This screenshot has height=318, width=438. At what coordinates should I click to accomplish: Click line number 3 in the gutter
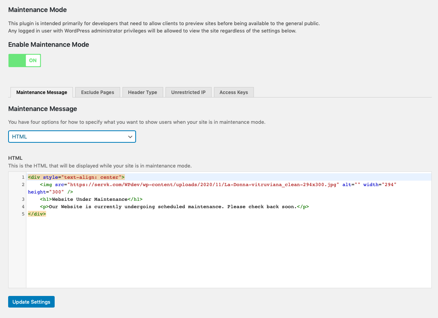coord(23,199)
